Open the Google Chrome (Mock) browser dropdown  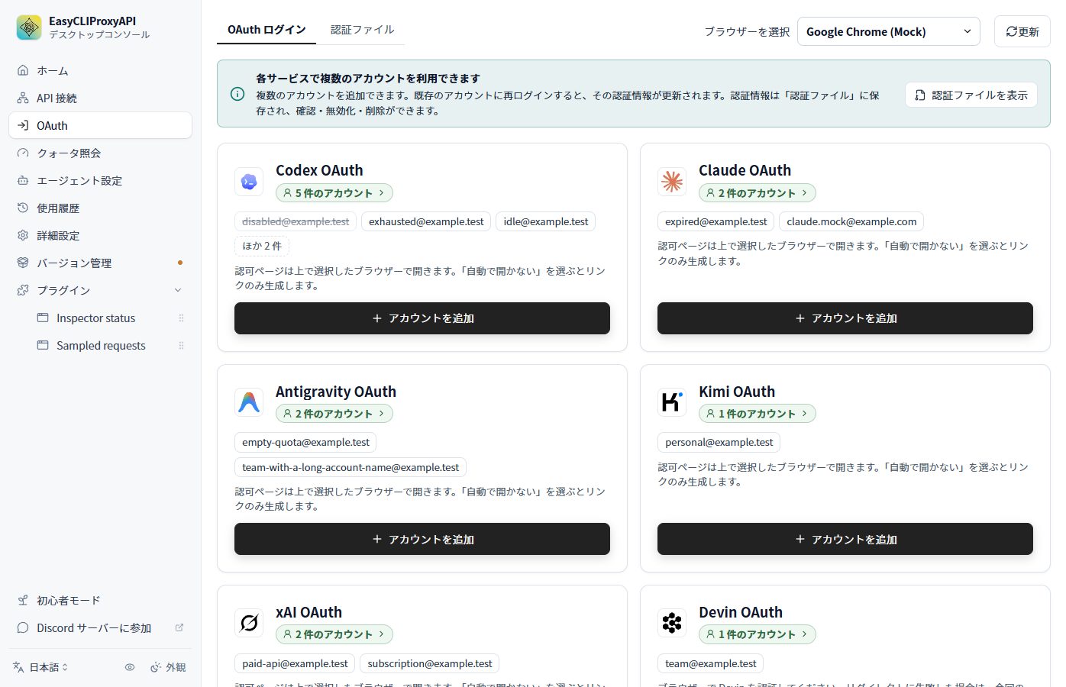889,31
